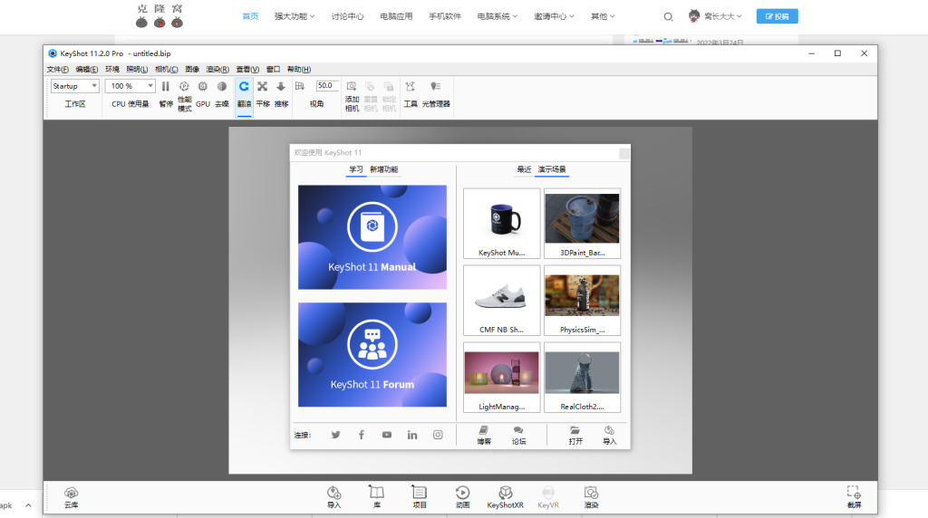928x518 pixels.
Task: Open the 云库 cloud library
Action: click(x=71, y=497)
